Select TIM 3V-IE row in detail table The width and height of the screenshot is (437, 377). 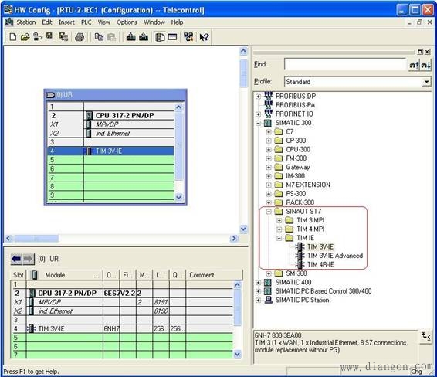[x=122, y=329]
